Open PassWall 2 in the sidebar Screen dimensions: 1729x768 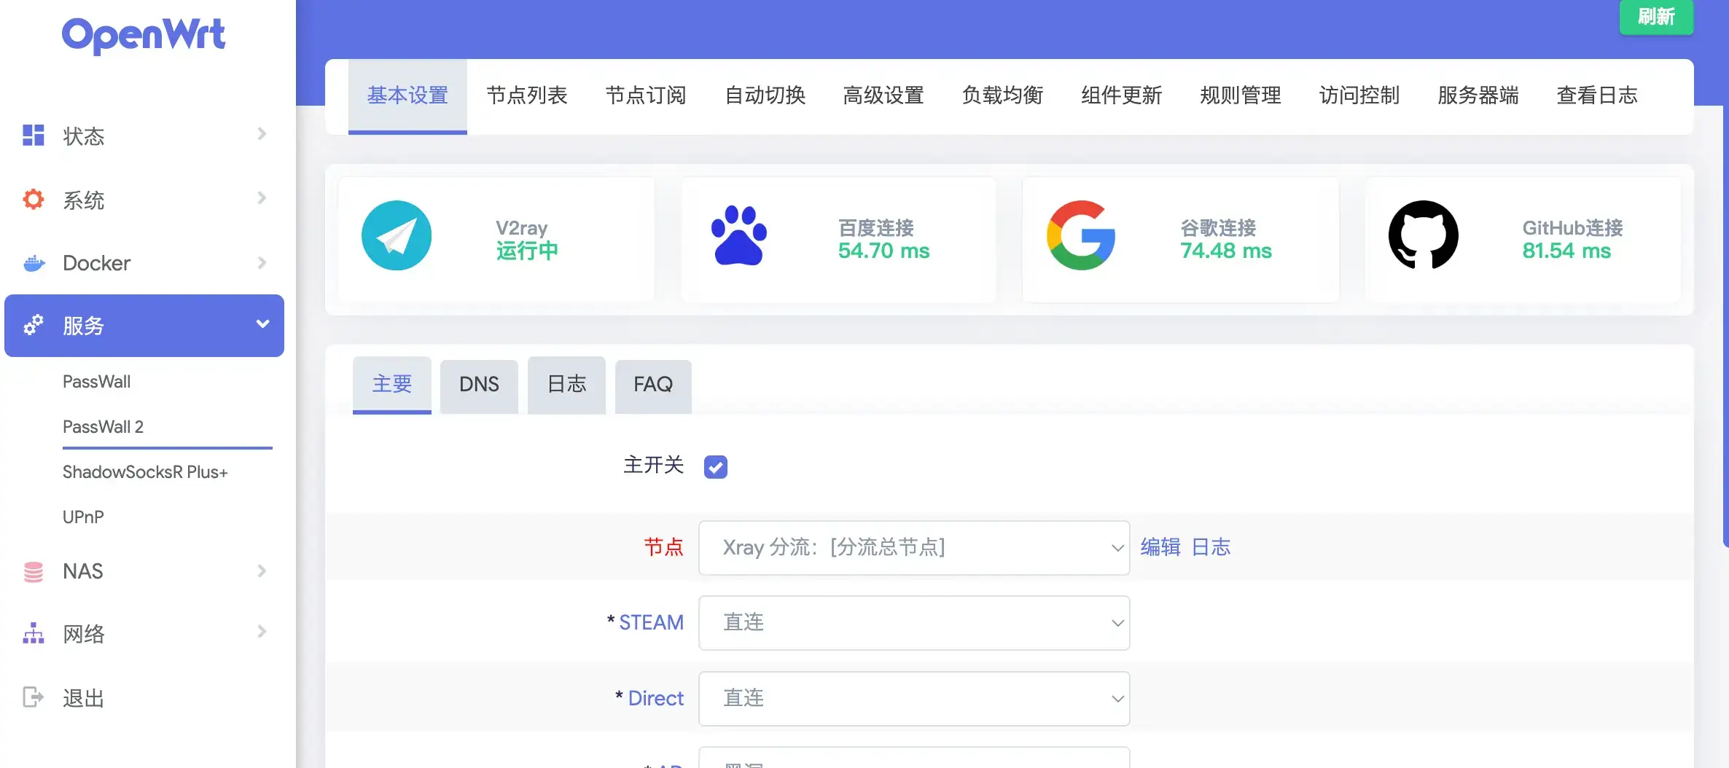[x=103, y=427]
